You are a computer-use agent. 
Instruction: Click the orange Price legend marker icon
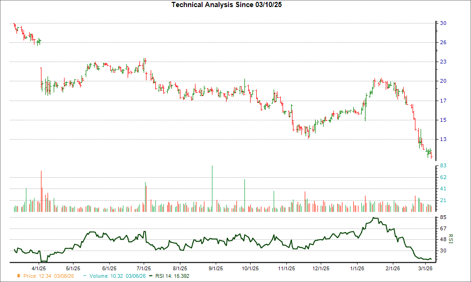tap(17, 276)
